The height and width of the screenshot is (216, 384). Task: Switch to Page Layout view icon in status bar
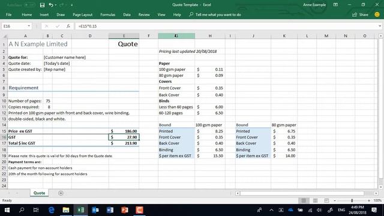pos(315,200)
